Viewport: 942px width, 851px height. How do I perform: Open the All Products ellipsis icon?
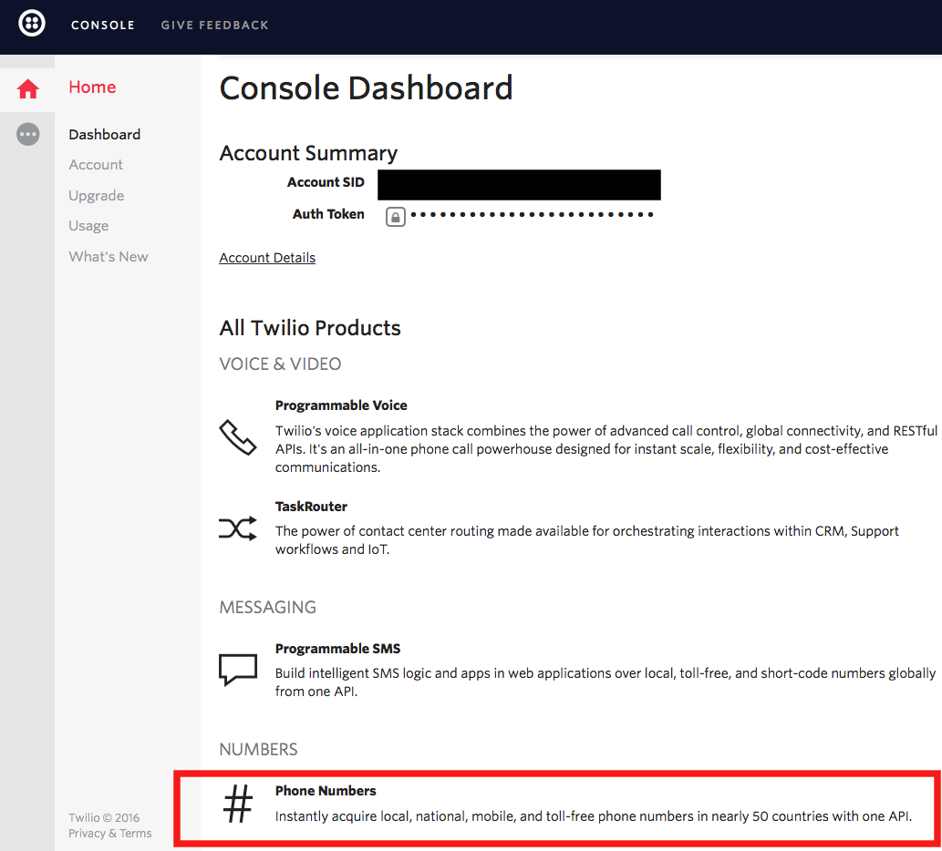(27, 135)
